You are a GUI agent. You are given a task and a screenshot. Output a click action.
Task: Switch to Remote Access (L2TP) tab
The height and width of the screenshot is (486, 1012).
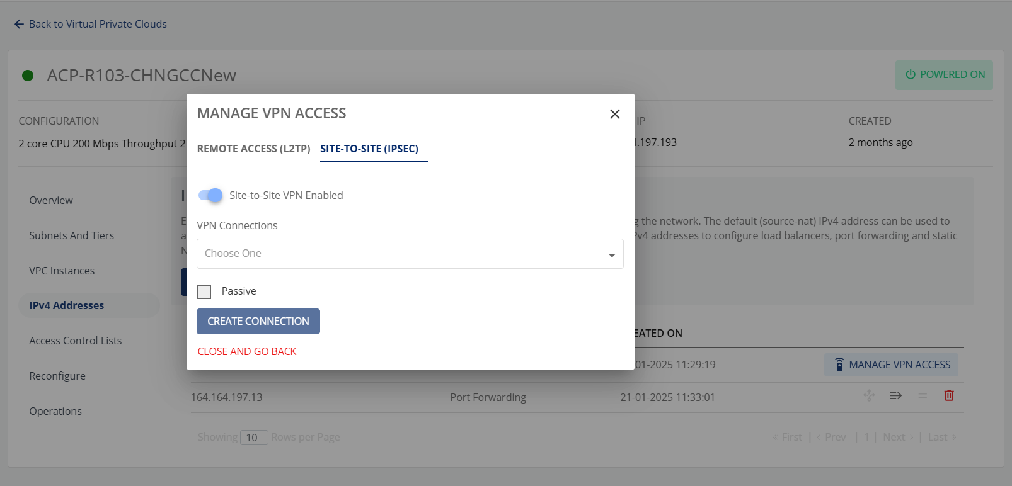point(254,149)
